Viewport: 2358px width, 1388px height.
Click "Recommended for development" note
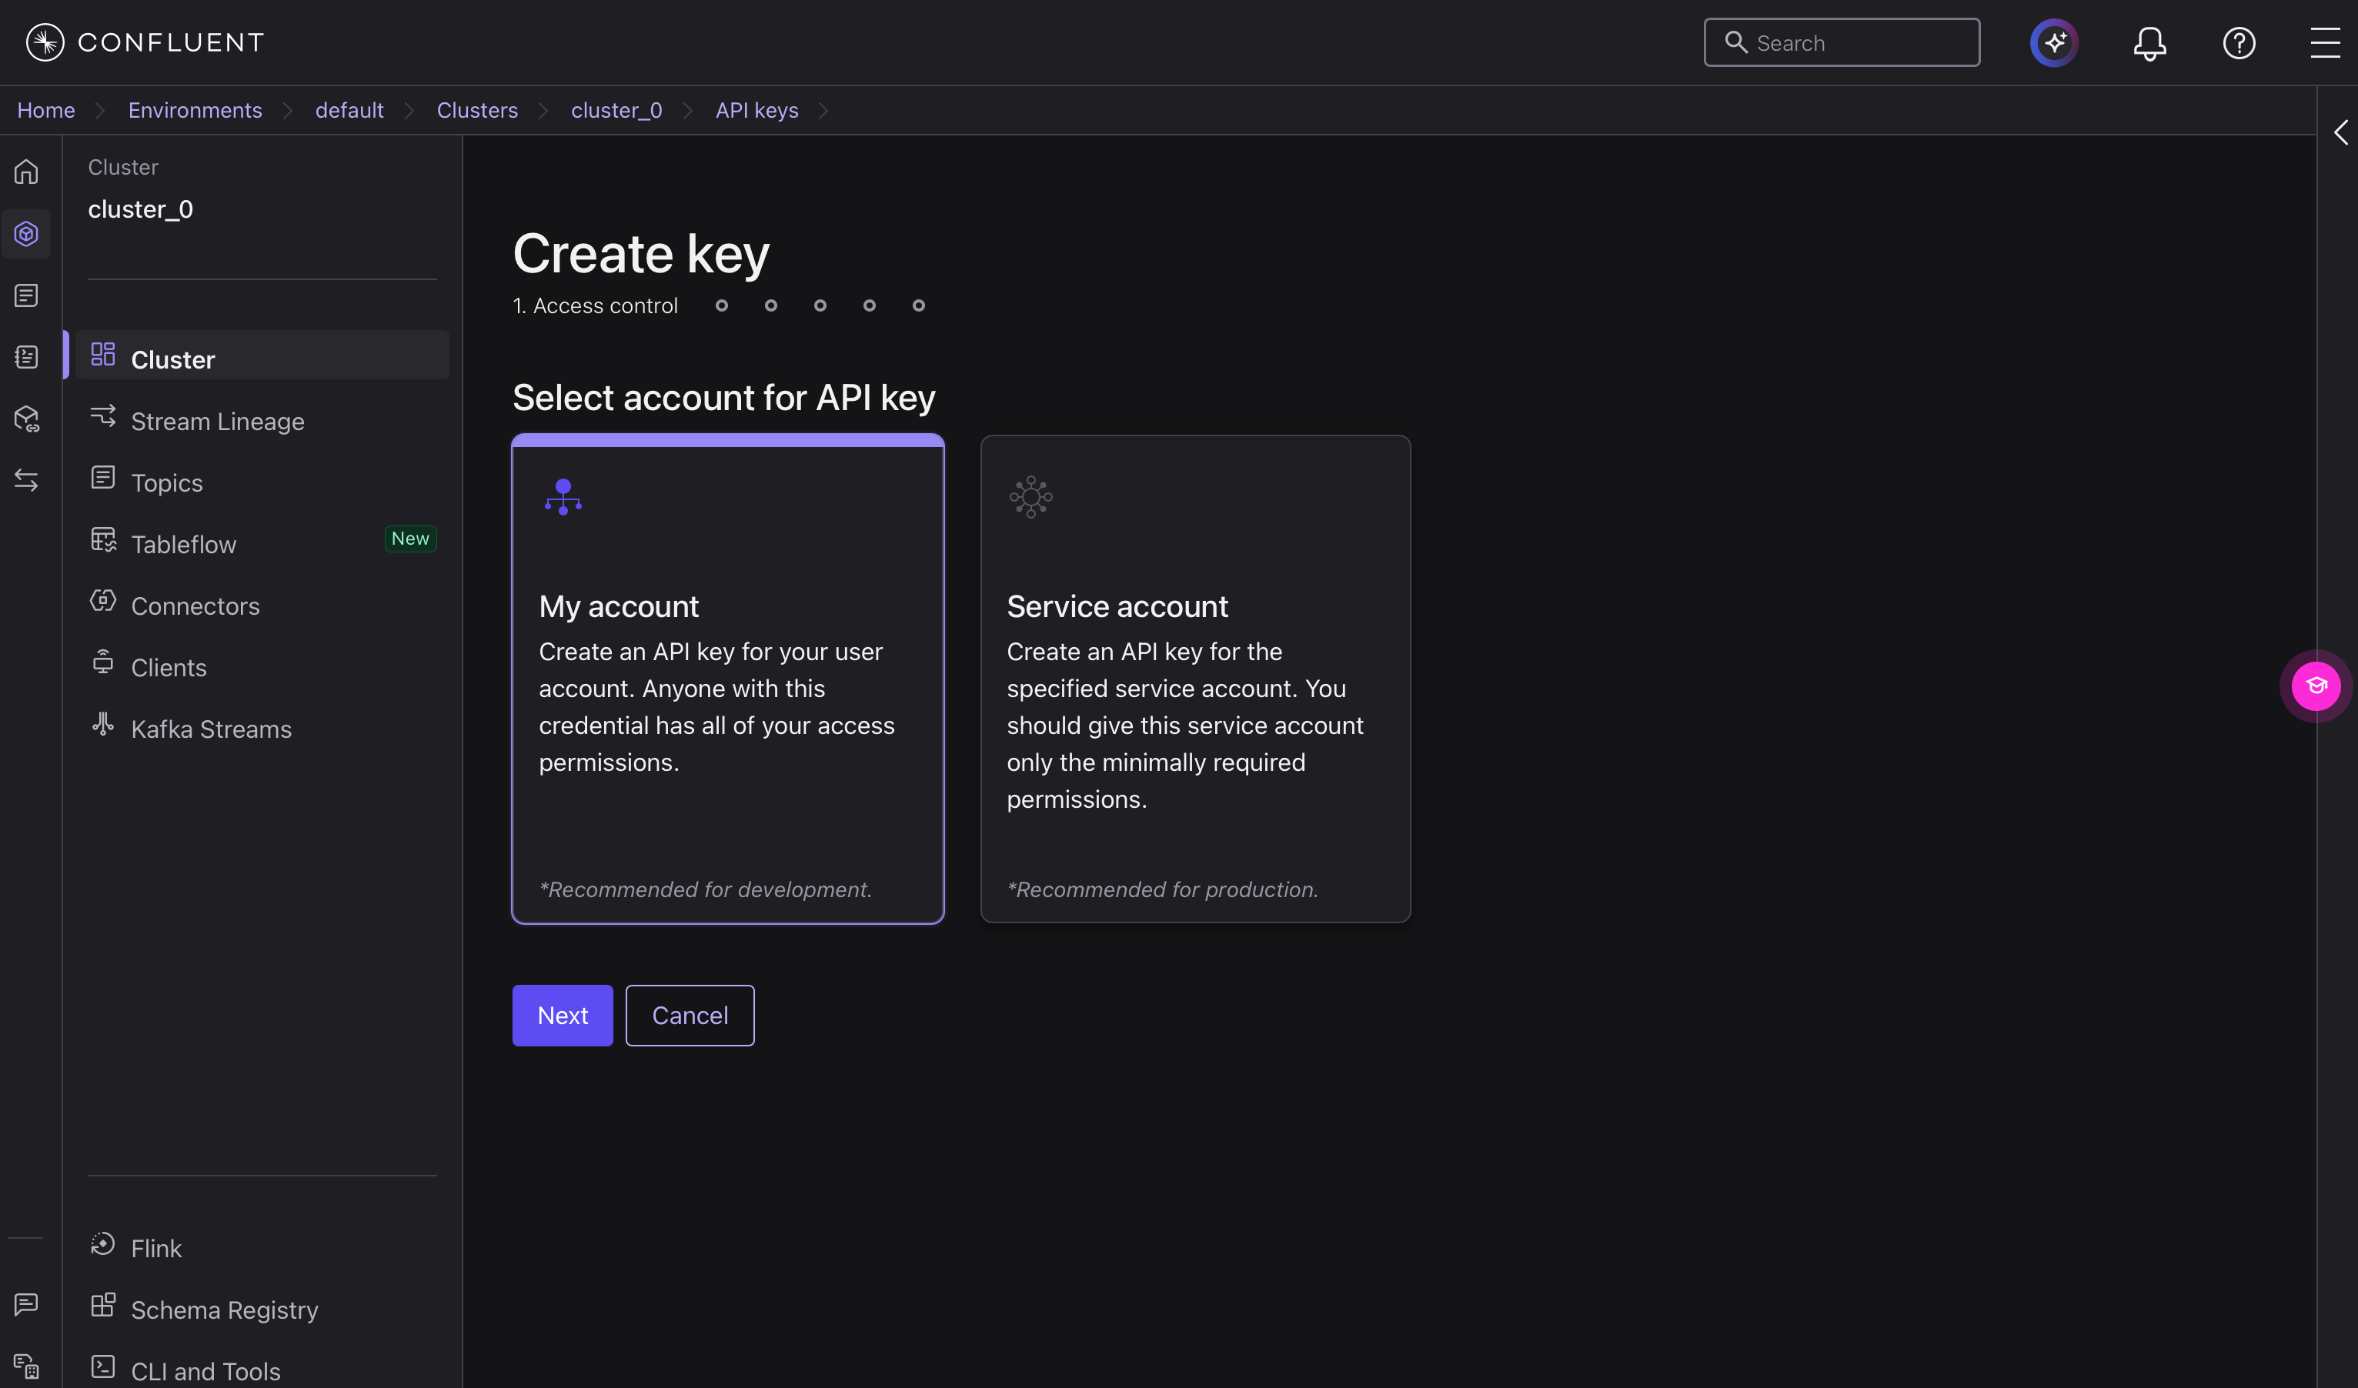[x=706, y=889]
